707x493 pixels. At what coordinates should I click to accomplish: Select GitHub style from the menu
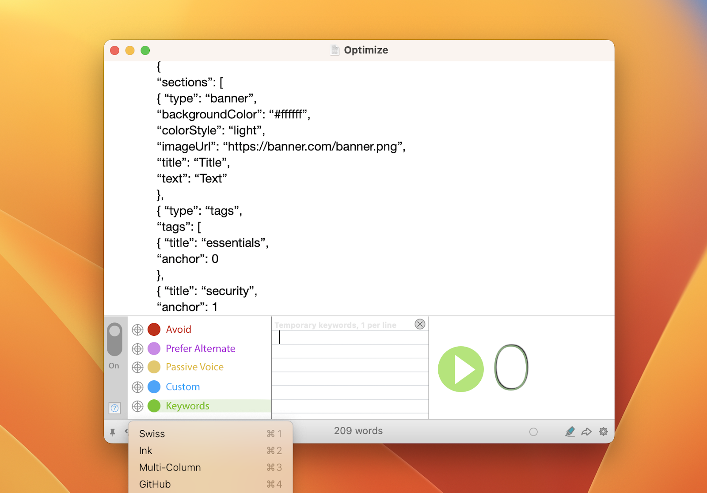click(154, 484)
